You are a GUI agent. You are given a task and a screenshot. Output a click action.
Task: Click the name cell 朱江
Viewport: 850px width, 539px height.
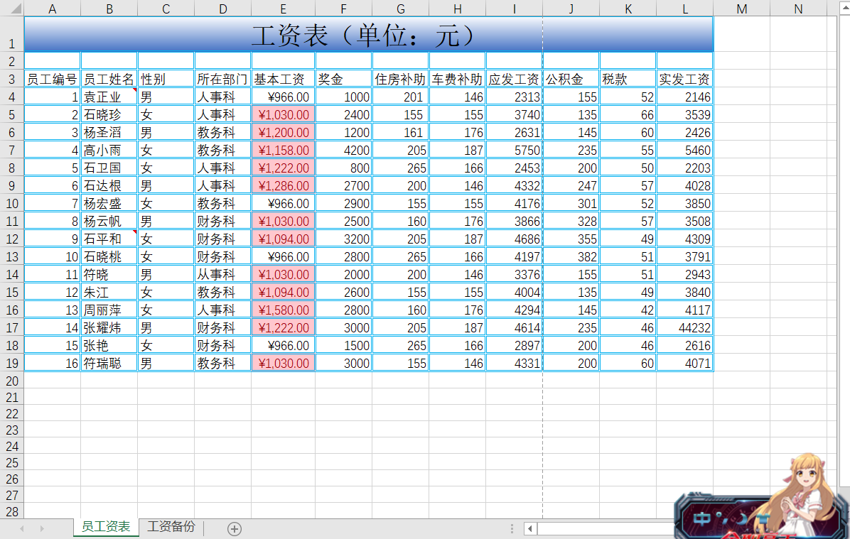point(109,292)
